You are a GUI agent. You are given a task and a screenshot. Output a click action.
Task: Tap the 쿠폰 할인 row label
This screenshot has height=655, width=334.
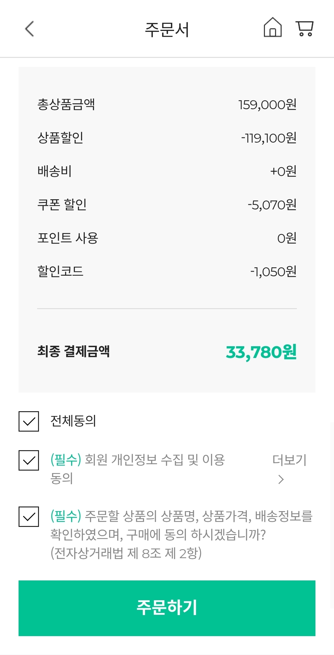(x=62, y=205)
